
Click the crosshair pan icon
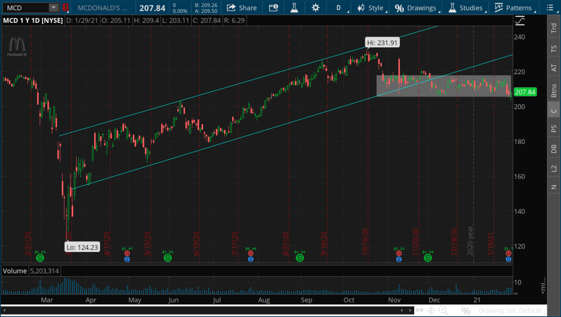[x=431, y=310]
